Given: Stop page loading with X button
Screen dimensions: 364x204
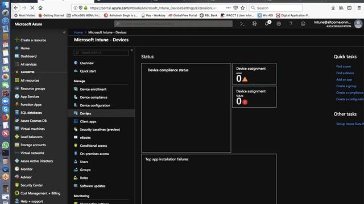Looking at the screenshot, I should tap(32, 8).
